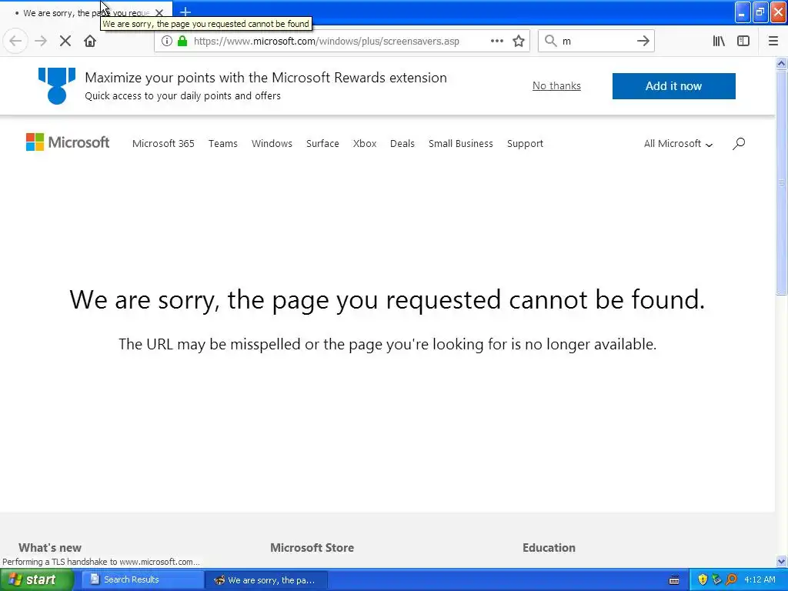Click the 'We are sorry' error headline
The image size is (788, 591).
point(387,300)
